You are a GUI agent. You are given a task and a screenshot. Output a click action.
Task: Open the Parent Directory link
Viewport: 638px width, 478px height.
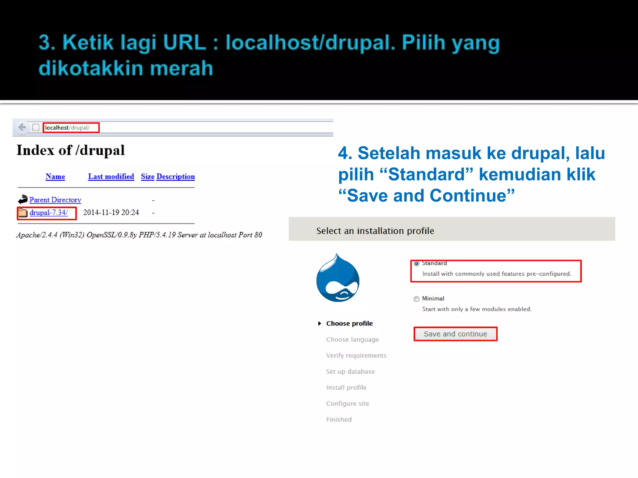[55, 200]
